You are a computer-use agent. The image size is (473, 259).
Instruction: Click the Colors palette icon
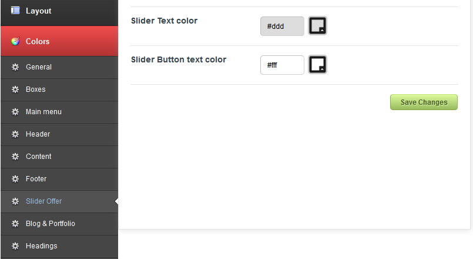[x=15, y=41]
